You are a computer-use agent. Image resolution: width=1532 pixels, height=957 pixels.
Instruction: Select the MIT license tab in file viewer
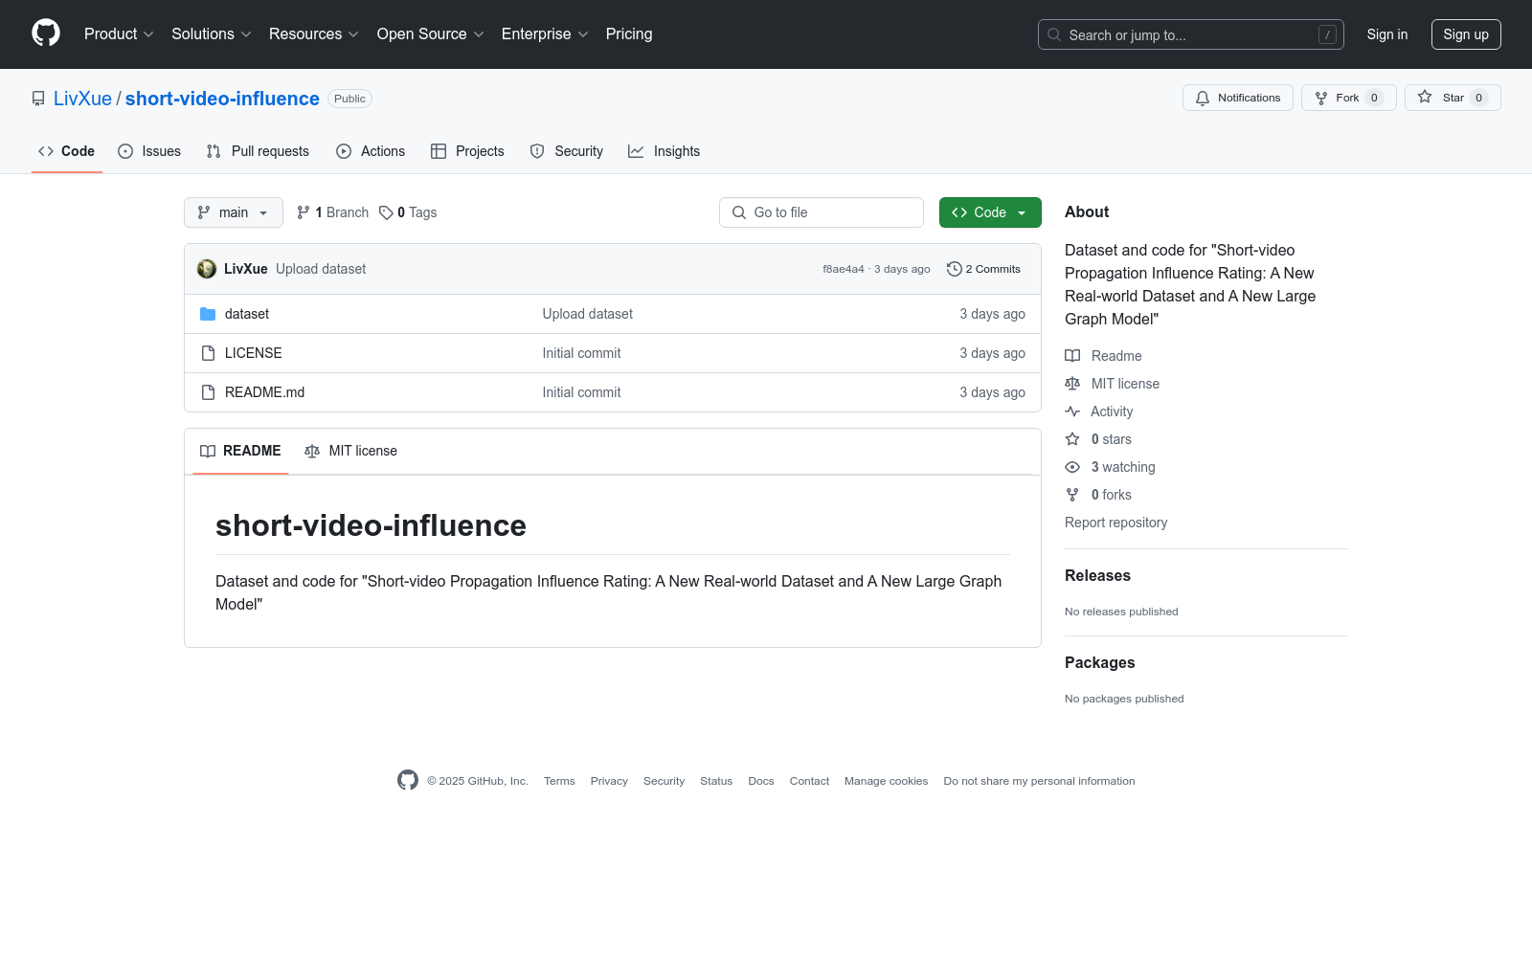pos(350,451)
